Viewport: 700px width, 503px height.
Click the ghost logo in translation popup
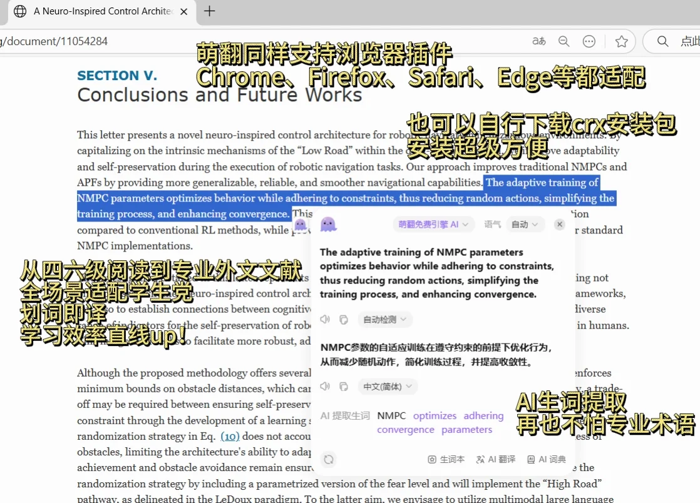pos(328,225)
